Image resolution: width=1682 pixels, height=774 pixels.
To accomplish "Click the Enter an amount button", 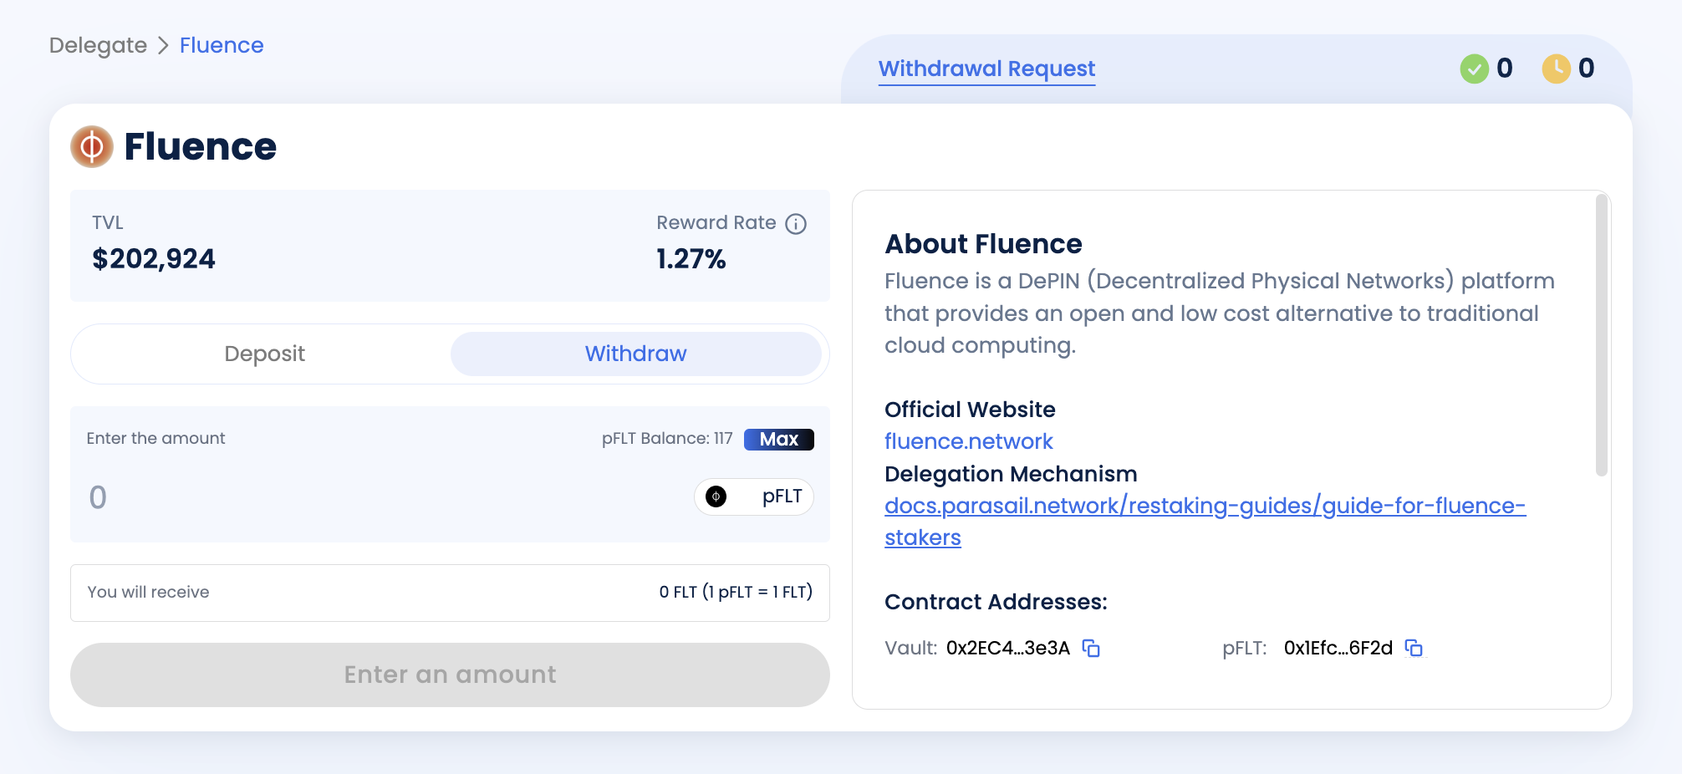I will (450, 675).
